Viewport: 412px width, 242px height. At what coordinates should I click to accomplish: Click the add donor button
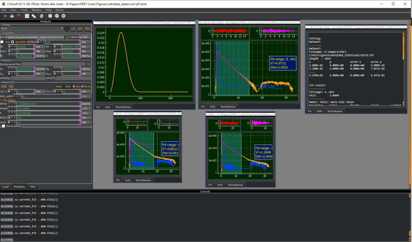[x=3, y=86]
